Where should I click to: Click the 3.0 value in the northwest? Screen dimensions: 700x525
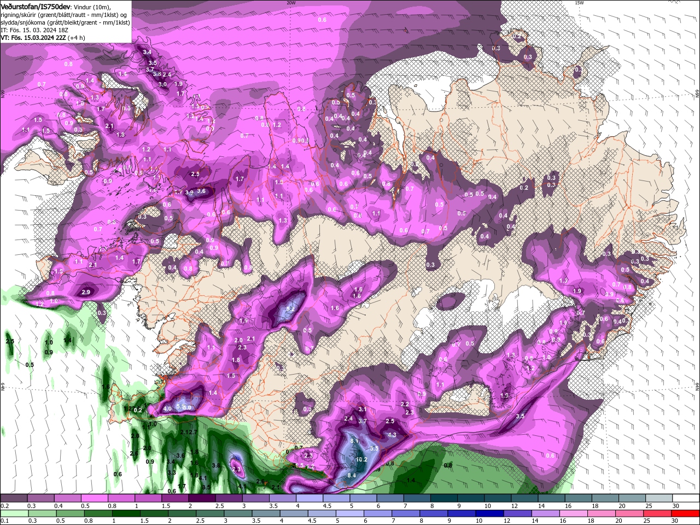click(x=162, y=85)
